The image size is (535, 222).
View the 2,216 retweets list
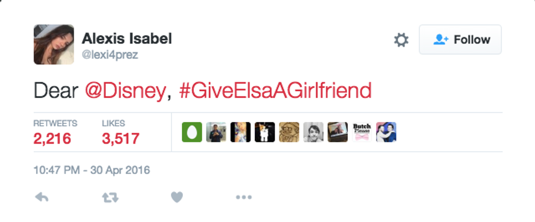tap(52, 139)
